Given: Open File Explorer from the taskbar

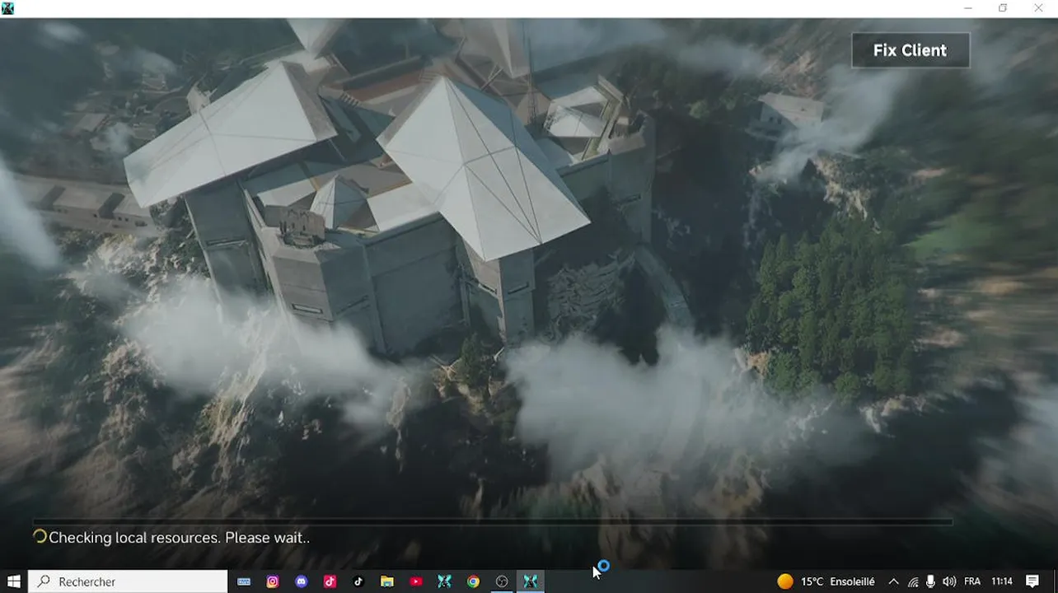Looking at the screenshot, I should [387, 581].
